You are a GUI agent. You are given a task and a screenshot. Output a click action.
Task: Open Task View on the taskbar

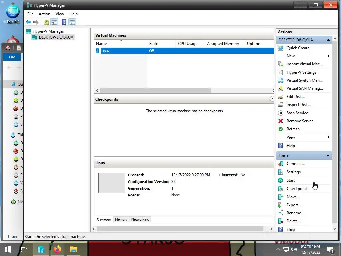coord(24,249)
